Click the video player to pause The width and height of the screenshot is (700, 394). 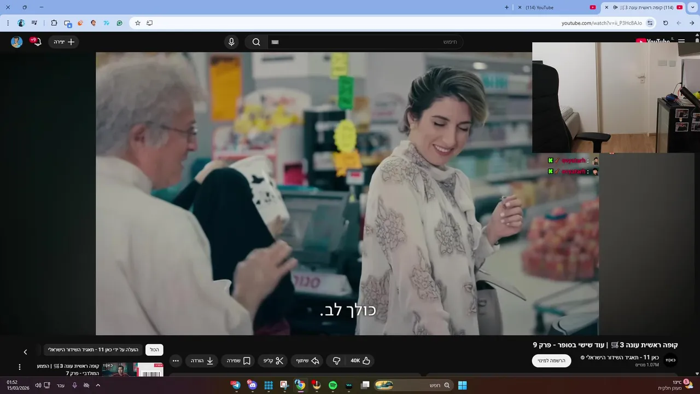[347, 194]
